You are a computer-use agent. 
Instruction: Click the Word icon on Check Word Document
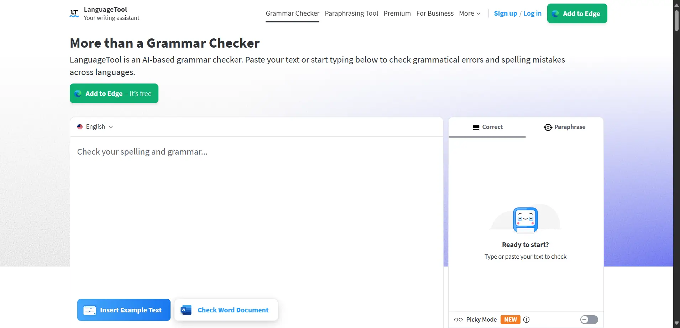pyautogui.click(x=186, y=310)
